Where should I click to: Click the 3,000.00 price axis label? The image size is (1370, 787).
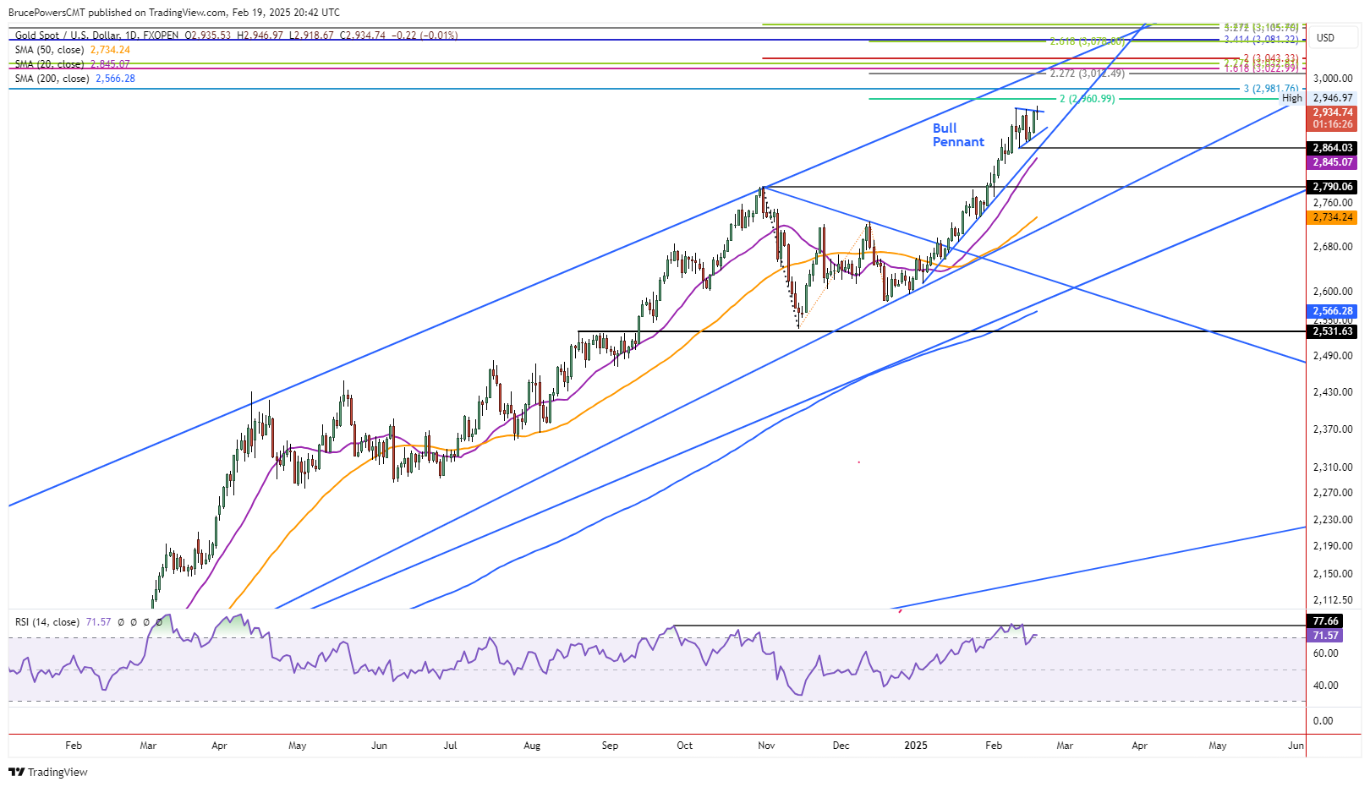[x=1333, y=78]
